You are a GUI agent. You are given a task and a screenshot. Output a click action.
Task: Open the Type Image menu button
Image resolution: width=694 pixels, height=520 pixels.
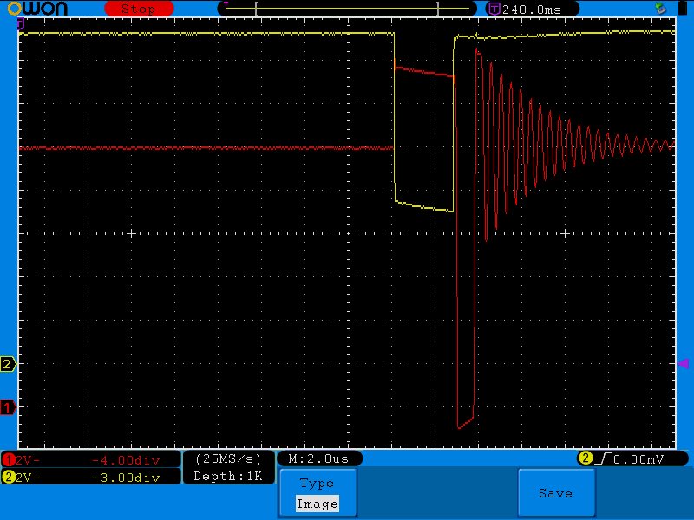318,493
